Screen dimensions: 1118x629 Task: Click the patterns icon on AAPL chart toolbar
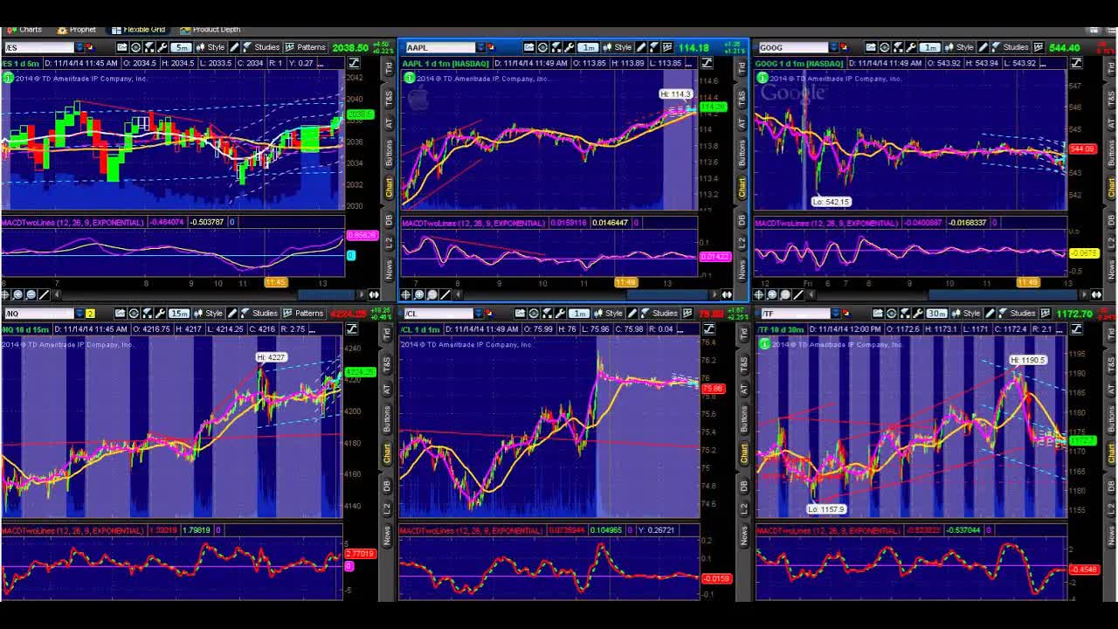(667, 47)
